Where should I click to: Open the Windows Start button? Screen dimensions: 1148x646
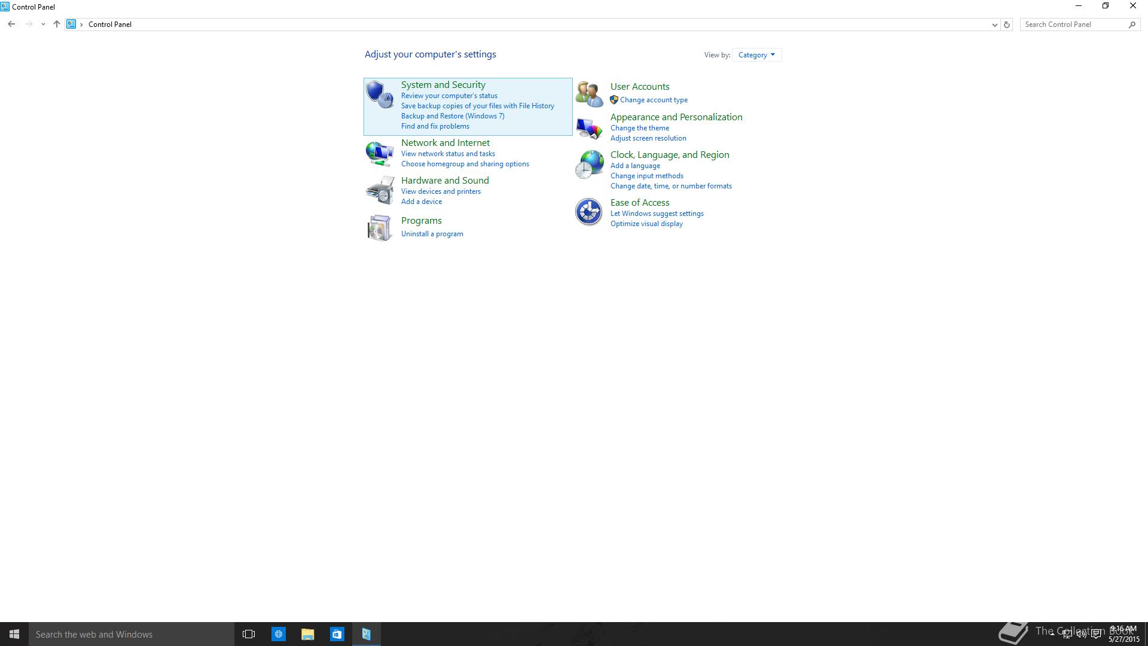point(14,634)
